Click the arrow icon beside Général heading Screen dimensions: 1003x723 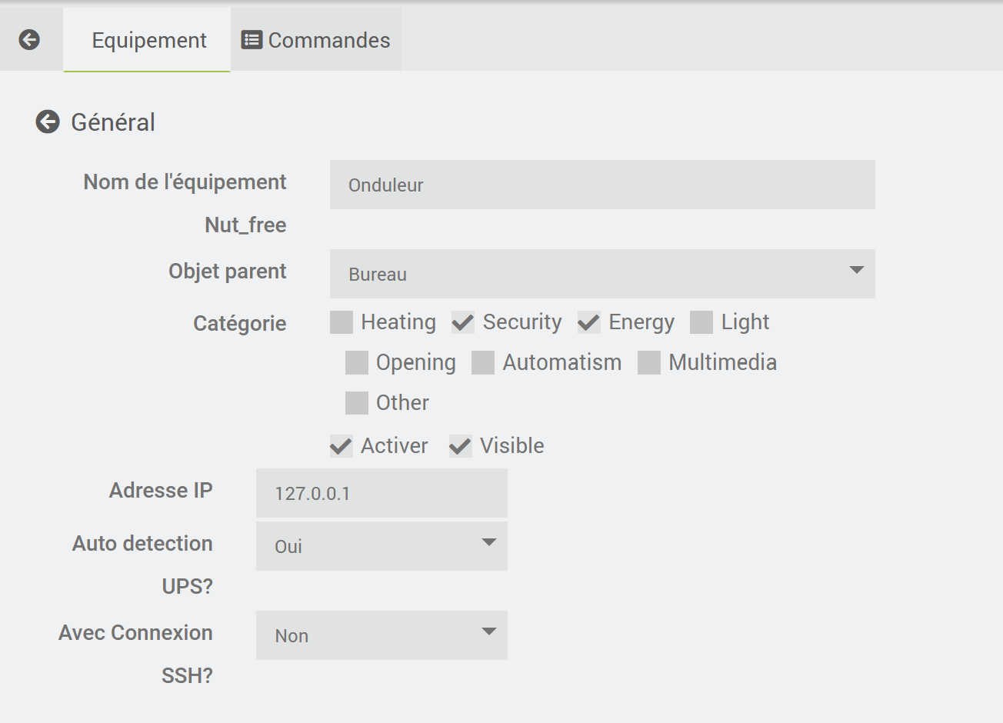coord(48,122)
